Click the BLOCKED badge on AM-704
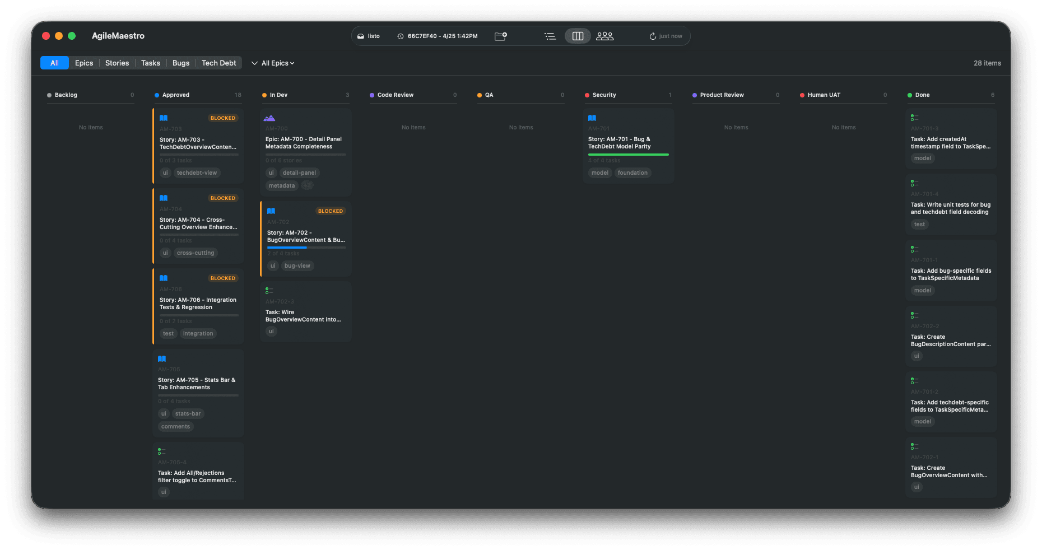1042x550 pixels. tap(223, 198)
